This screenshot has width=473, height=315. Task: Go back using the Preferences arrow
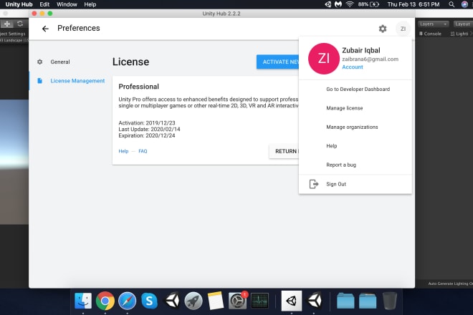coord(45,29)
